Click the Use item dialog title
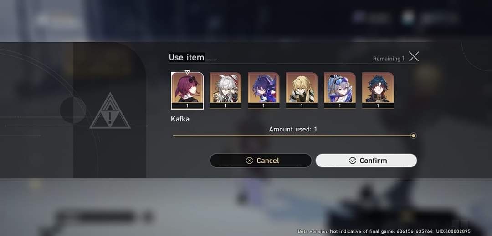The height and width of the screenshot is (236, 492). [186, 57]
